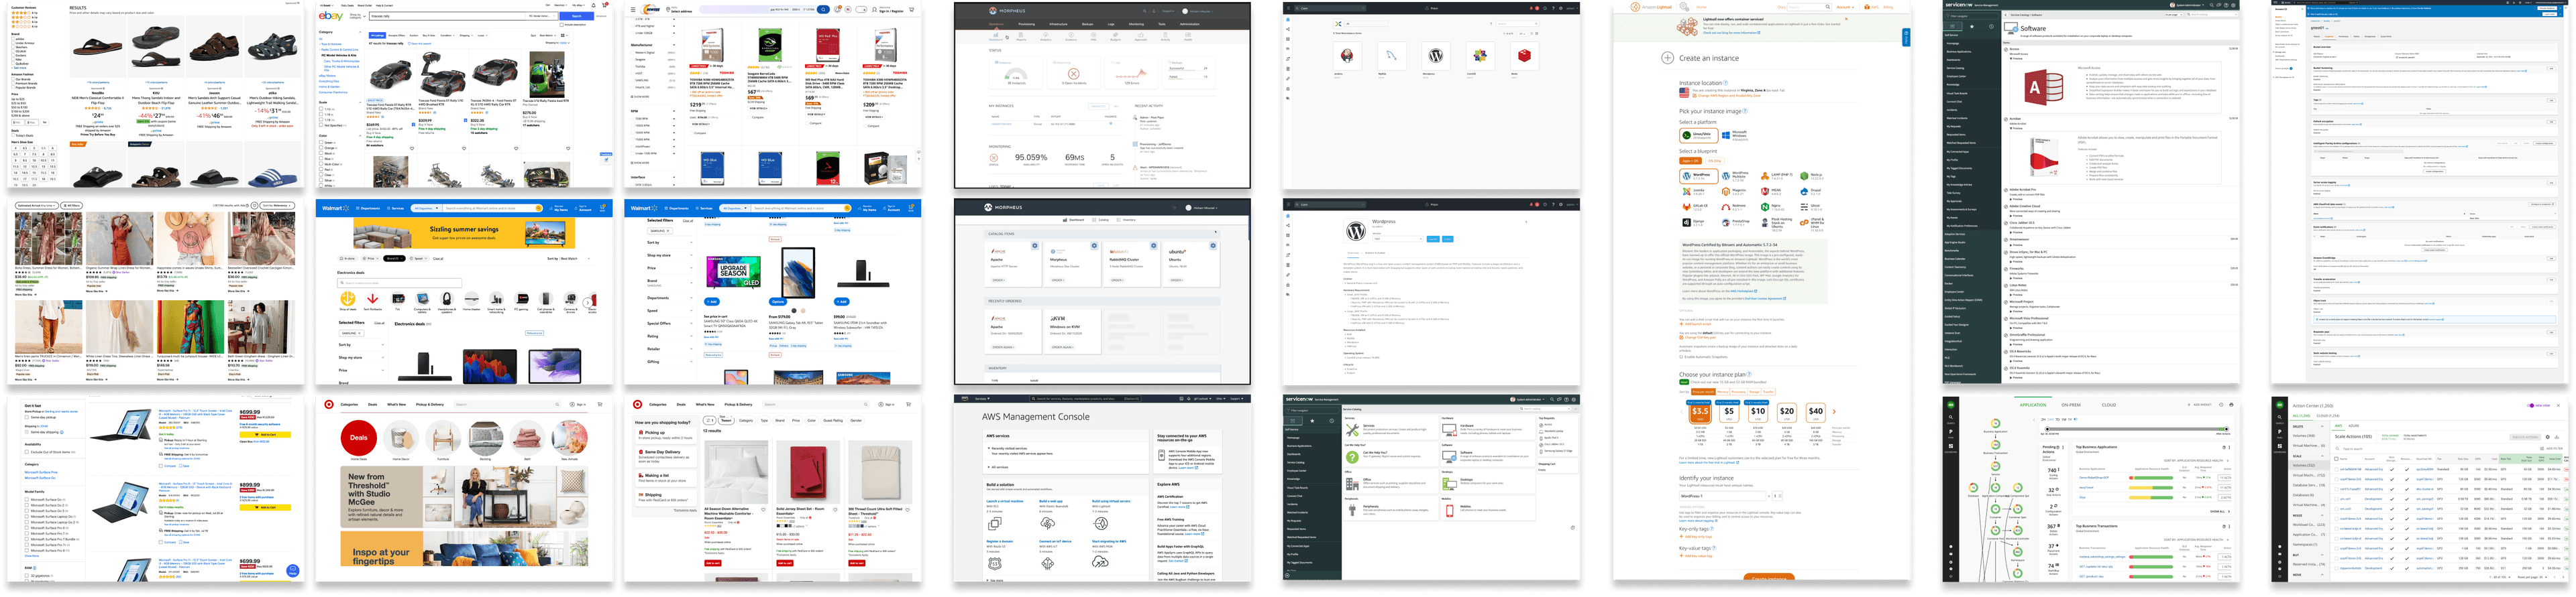Choose the Linux/Unix platform in Lightsail

click(1698, 135)
